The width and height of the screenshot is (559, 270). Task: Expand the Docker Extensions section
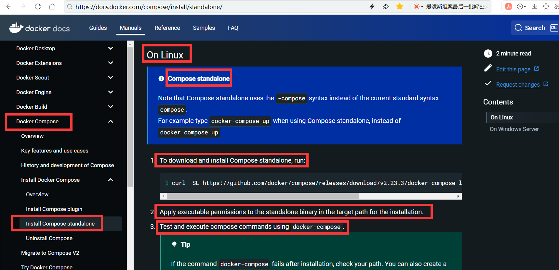coord(111,63)
